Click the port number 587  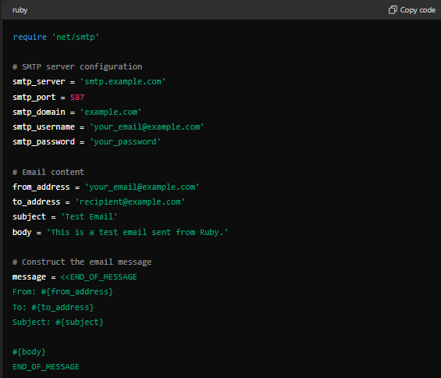(77, 97)
